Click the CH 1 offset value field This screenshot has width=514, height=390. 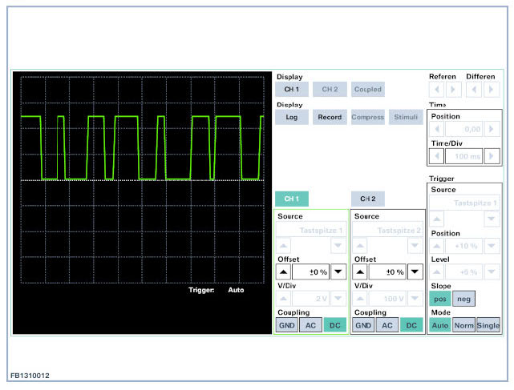[311, 272]
